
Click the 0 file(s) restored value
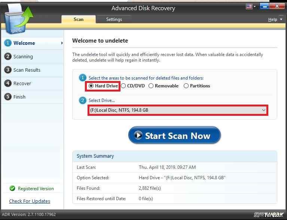(x=146, y=198)
